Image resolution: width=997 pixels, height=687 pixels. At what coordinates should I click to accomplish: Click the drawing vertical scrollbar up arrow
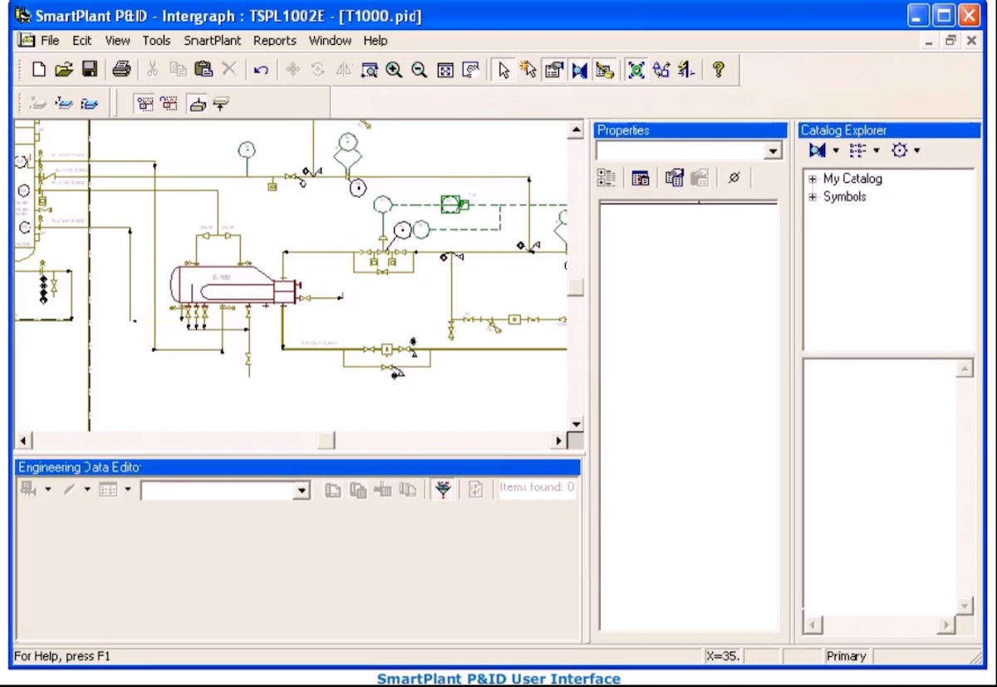point(576,130)
